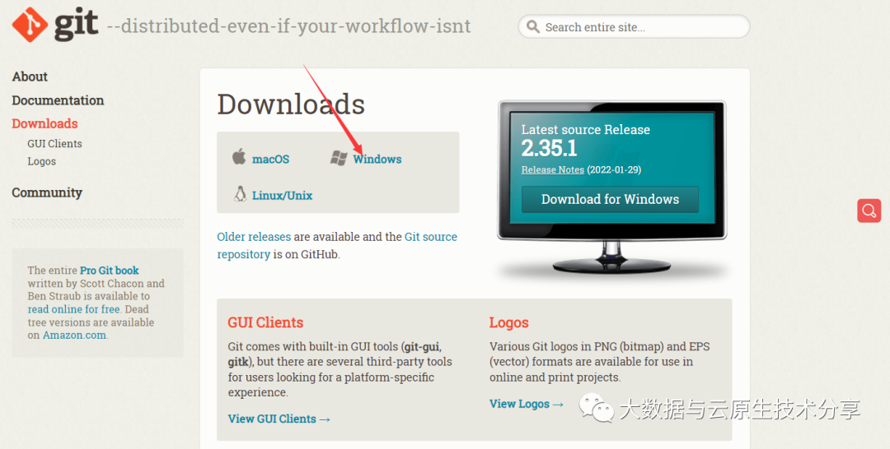
Task: Click the Linux penguin icon
Action: click(x=240, y=193)
